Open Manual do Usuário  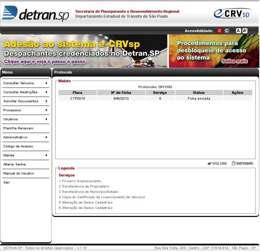click(26, 173)
